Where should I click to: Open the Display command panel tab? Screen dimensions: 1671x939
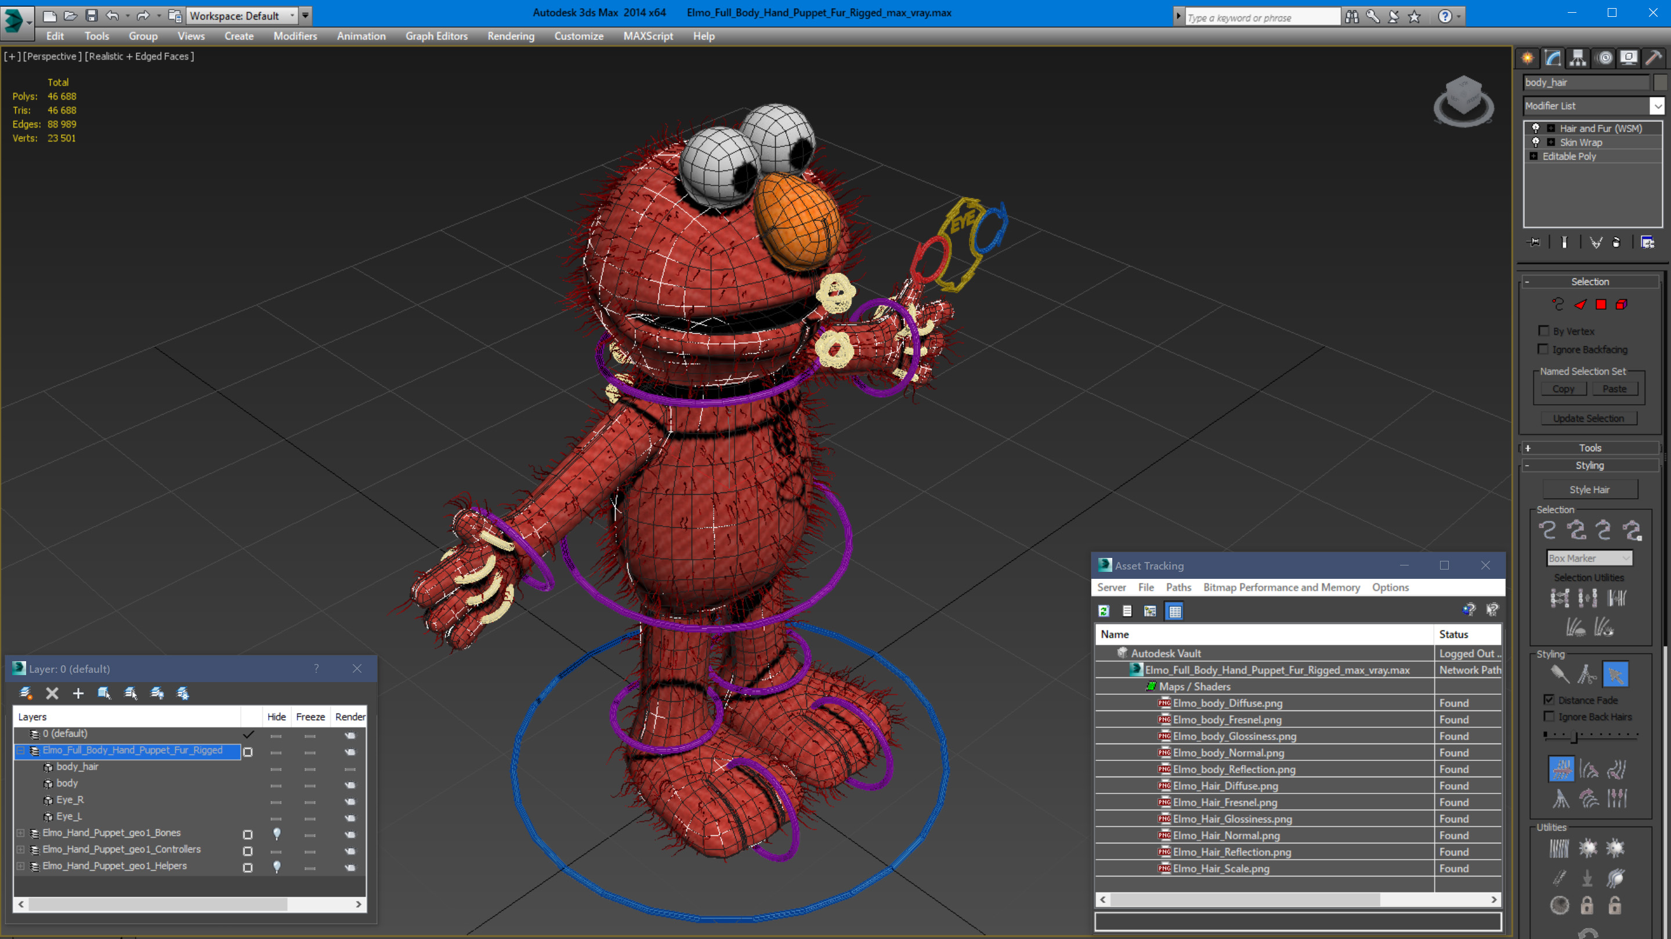[x=1629, y=59]
